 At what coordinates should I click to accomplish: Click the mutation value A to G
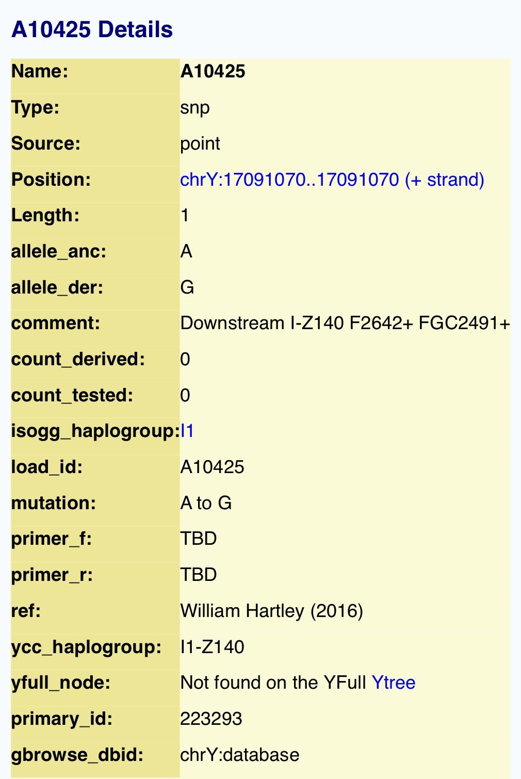(206, 503)
